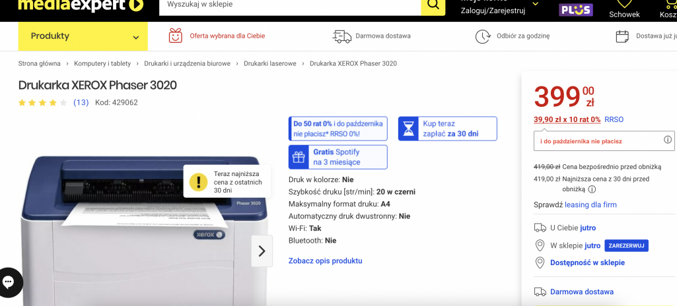Open 'leasing dla firm' link
Image resolution: width=677 pixels, height=306 pixels.
(x=590, y=204)
